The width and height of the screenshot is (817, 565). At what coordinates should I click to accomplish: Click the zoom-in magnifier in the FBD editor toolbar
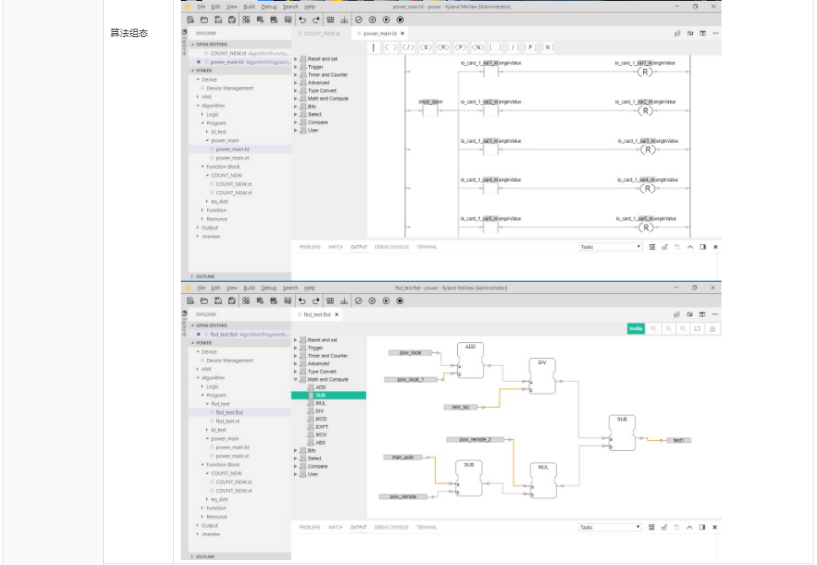[x=653, y=329]
